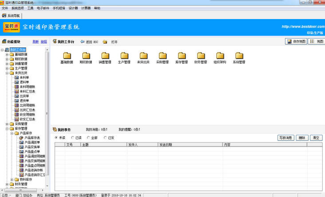Select 来料单 form in the tree

[24, 77]
